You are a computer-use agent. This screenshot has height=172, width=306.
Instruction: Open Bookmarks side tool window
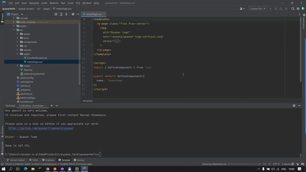click(2, 149)
